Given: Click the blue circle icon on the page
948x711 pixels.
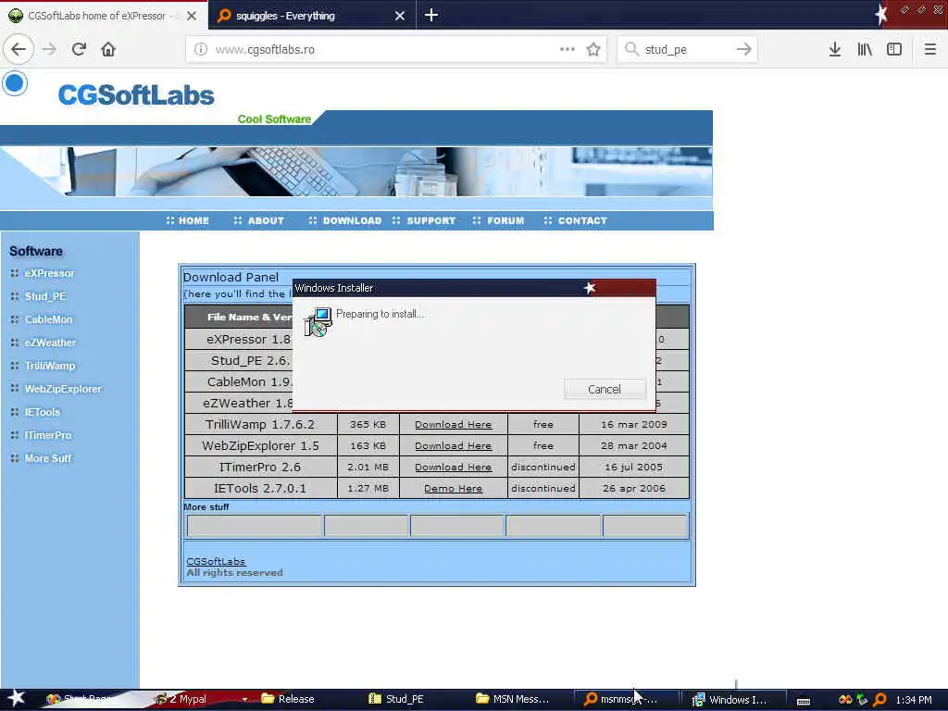Looking at the screenshot, I should point(15,82).
